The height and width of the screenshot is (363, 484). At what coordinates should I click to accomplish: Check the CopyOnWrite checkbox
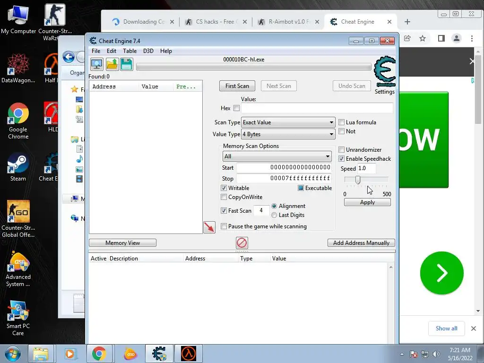224,197
